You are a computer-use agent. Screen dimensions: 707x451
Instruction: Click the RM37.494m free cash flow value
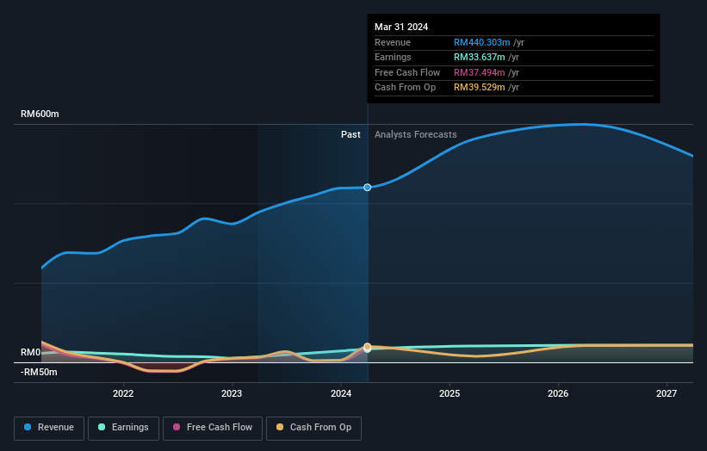click(479, 72)
